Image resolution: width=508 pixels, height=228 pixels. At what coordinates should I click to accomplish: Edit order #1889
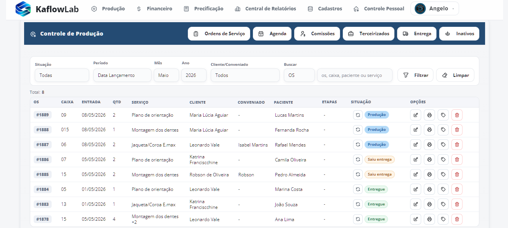click(x=415, y=115)
